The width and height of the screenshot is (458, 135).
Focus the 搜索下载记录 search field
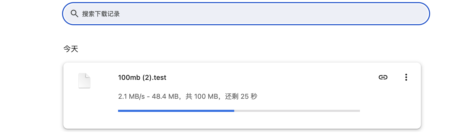[x=246, y=14]
